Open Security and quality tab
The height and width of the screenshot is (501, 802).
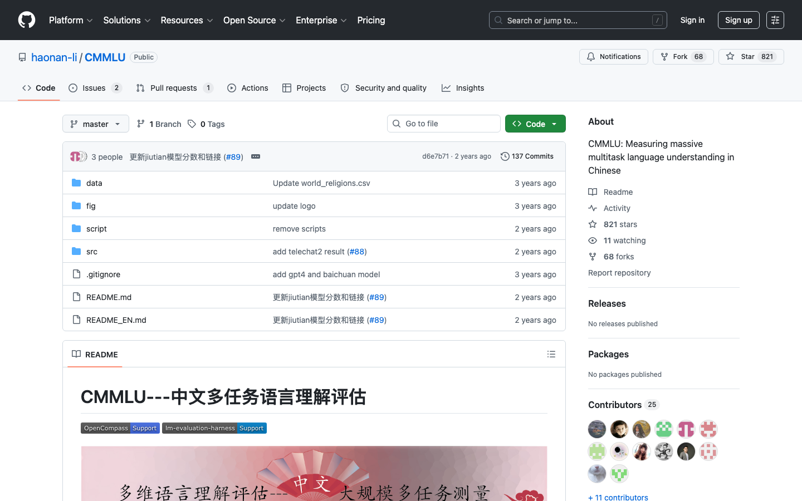click(384, 88)
